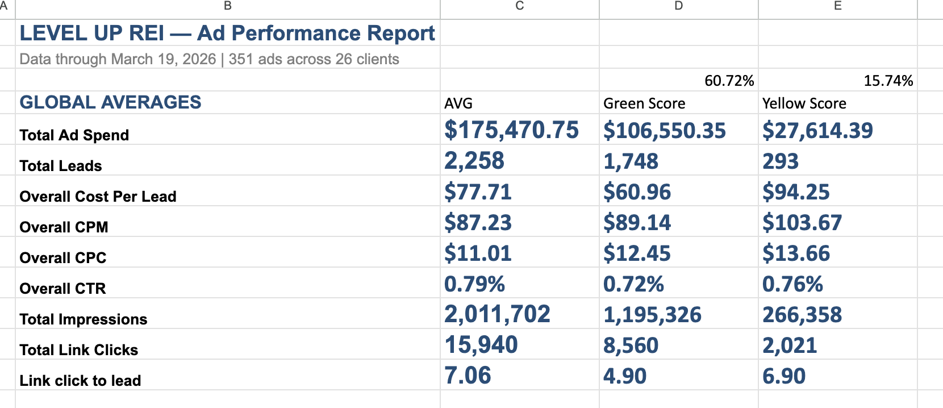Click the Total Impressions row label
Screen dimensions: 943x408
[x=228, y=314]
